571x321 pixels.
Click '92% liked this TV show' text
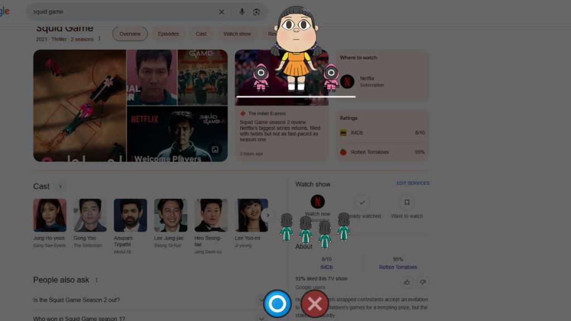point(321,279)
